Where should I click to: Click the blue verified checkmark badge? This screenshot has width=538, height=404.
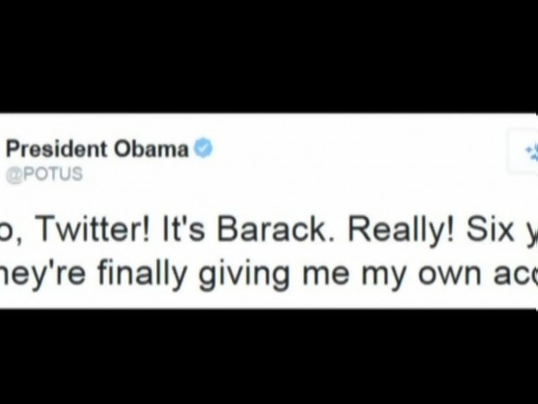pyautogui.click(x=204, y=148)
